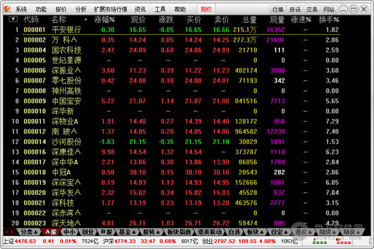Open the 分析 menu
This screenshot has width=374, height=249.
pyautogui.click(x=81, y=9)
